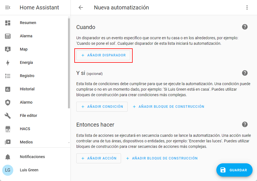Add building block under Entonces hacer
Image resolution: width=257 pixels, height=181 pixels.
162,158
